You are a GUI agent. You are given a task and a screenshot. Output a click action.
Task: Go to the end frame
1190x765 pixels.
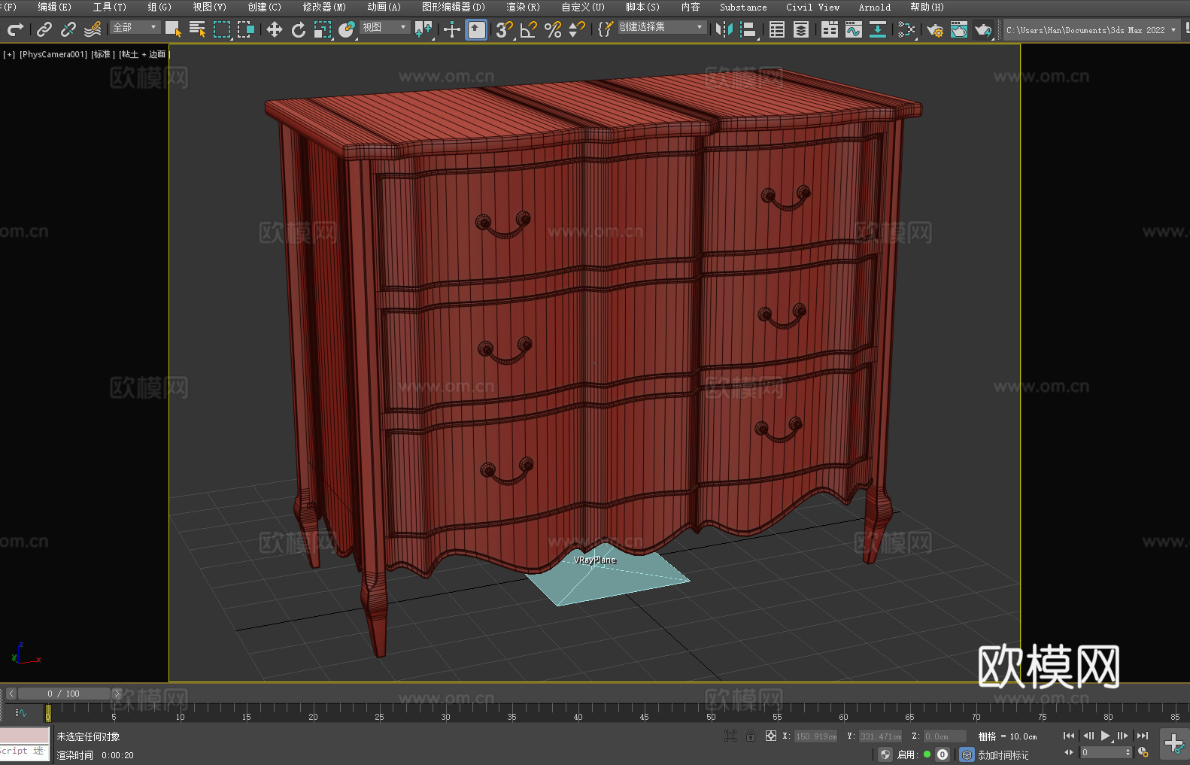coord(1143,736)
